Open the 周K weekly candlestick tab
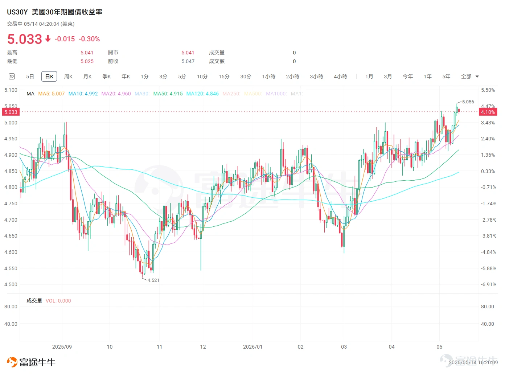Image resolution: width=505 pixels, height=374 pixels. point(68,77)
